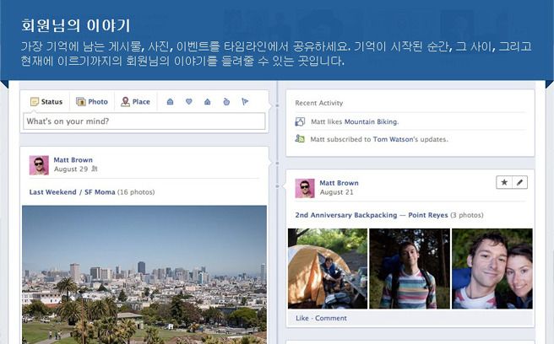Click the audience friends icon beside August 29

[95, 169]
